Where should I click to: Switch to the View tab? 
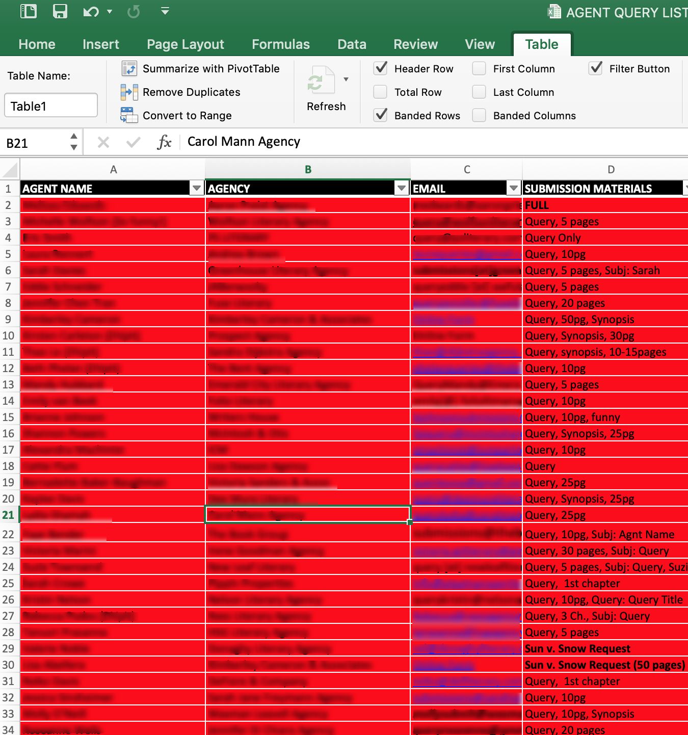tap(480, 44)
